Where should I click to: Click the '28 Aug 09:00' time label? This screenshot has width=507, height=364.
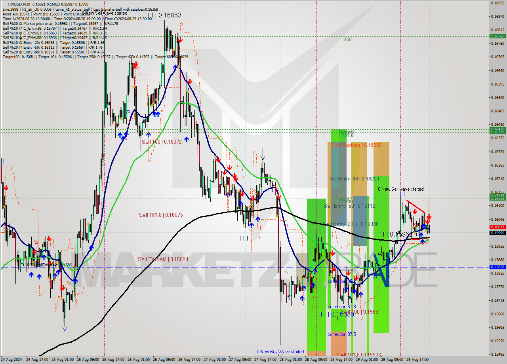click(316, 360)
